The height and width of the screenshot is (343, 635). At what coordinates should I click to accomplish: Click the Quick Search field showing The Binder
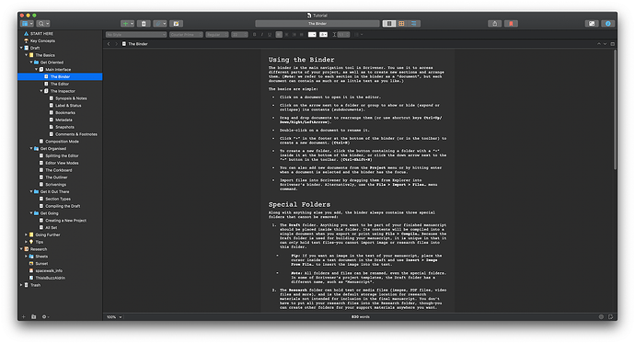[x=317, y=24]
